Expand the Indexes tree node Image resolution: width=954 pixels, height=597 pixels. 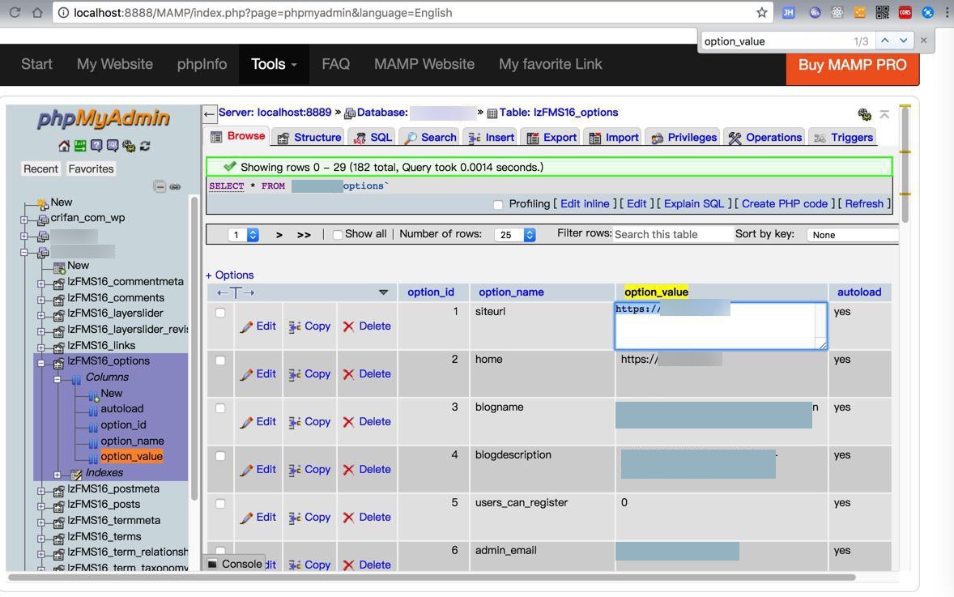coord(57,475)
